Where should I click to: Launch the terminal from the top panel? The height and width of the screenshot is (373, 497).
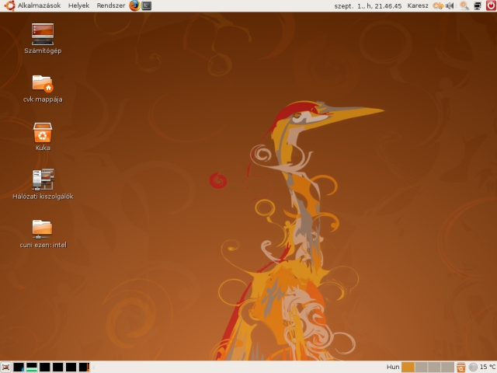147,5
